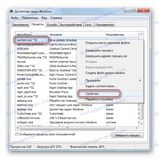Click the vertical scrollbar up arrow
The image size is (159, 159).
tap(141, 34)
